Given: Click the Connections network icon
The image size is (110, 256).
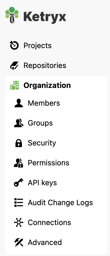Looking at the screenshot, I should pos(19,222).
